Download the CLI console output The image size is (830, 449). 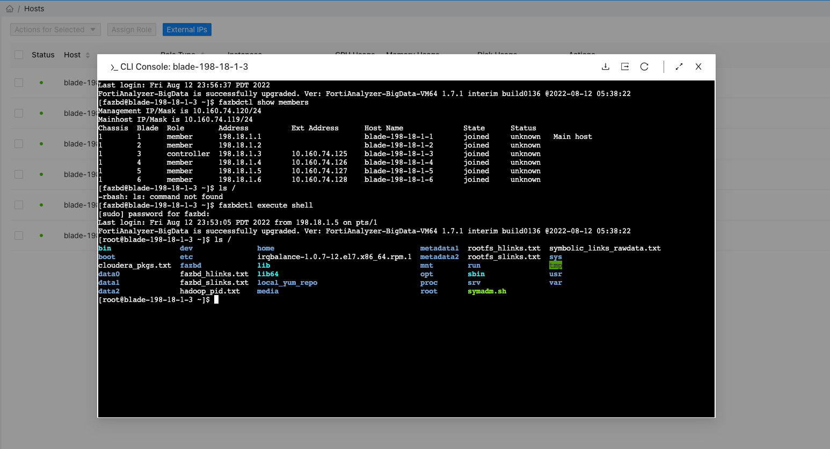coord(606,67)
